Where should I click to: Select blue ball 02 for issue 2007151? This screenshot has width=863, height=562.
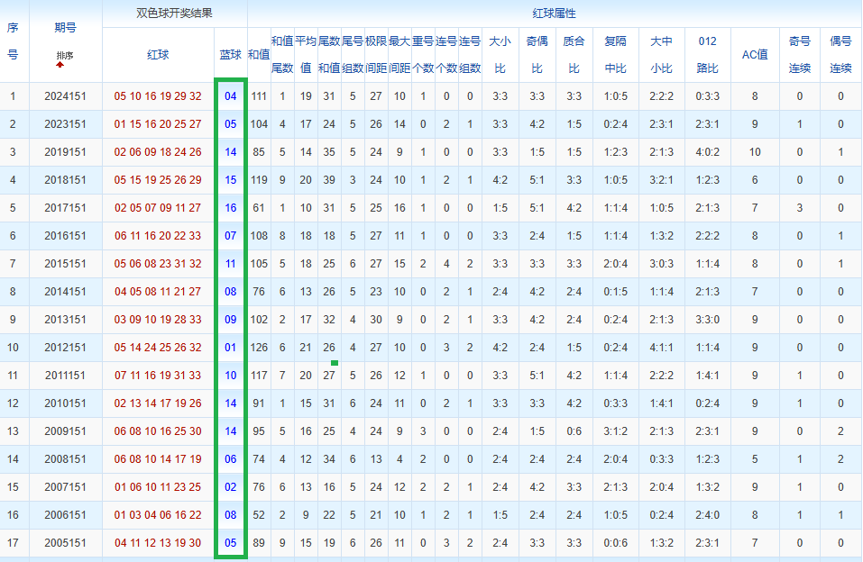click(231, 487)
